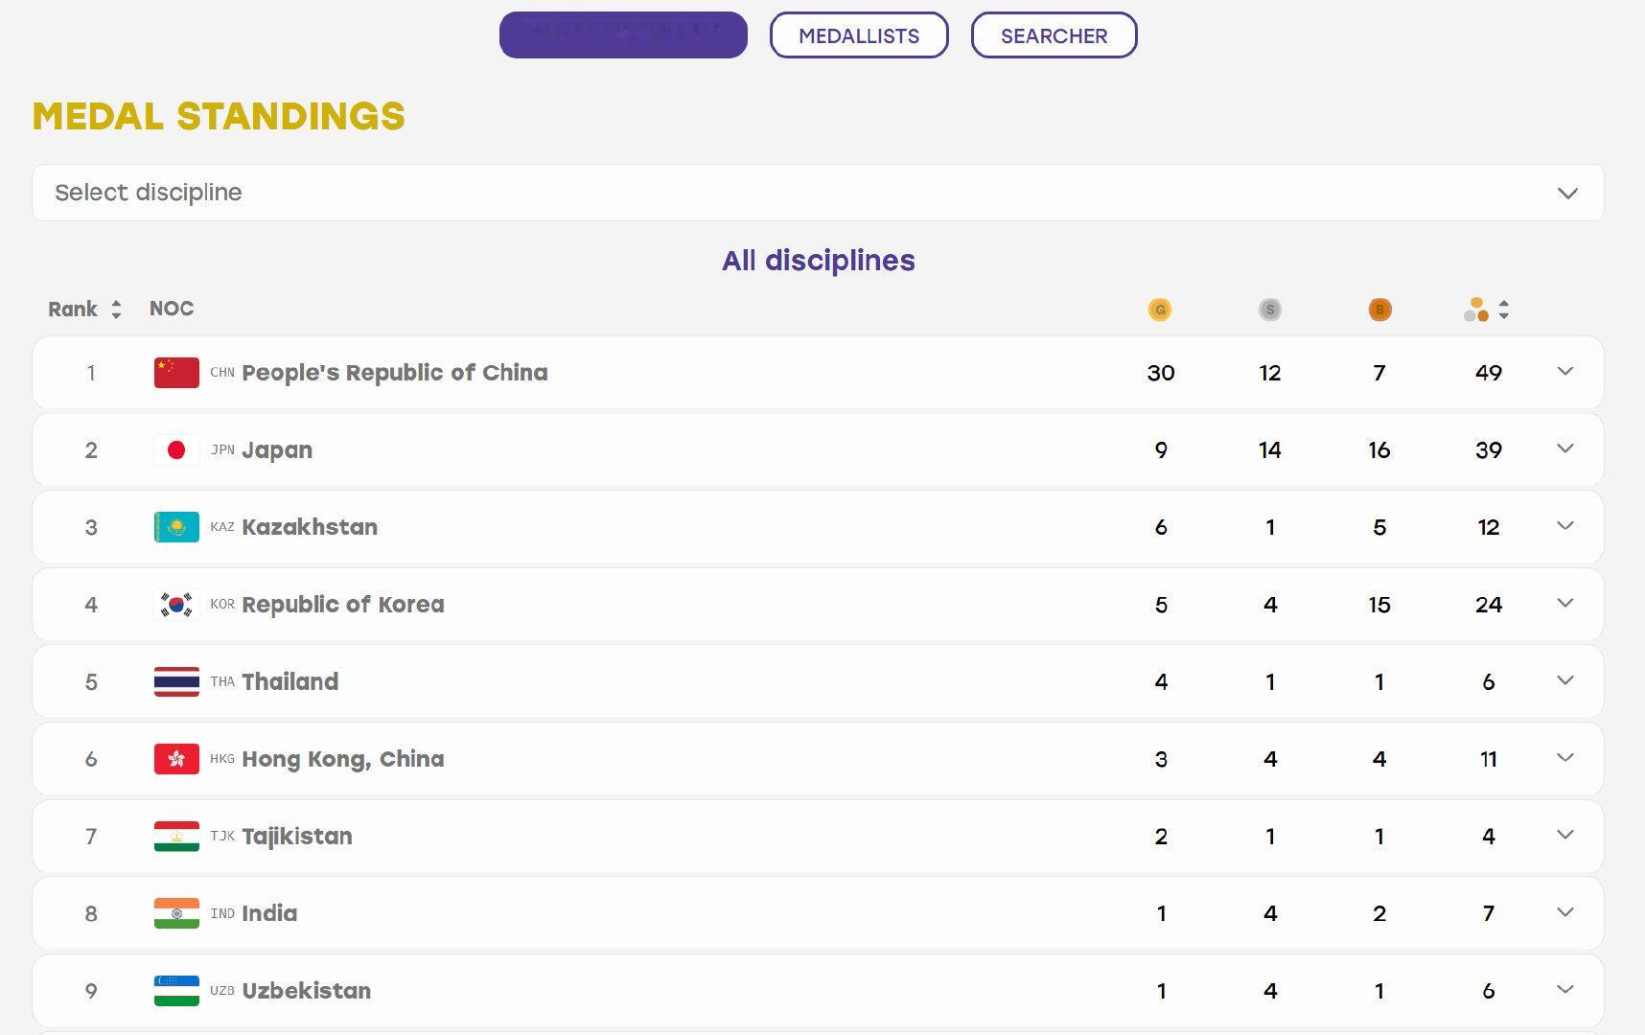Click Kazakhstan's total medals 12
The image size is (1645, 1035).
(1488, 527)
